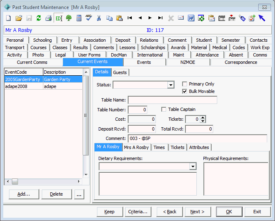Enable the Primary Only checkbox

pyautogui.click(x=185, y=84)
